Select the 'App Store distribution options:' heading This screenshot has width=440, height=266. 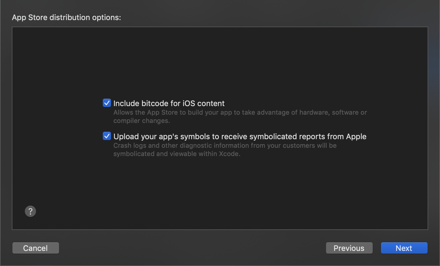click(66, 17)
